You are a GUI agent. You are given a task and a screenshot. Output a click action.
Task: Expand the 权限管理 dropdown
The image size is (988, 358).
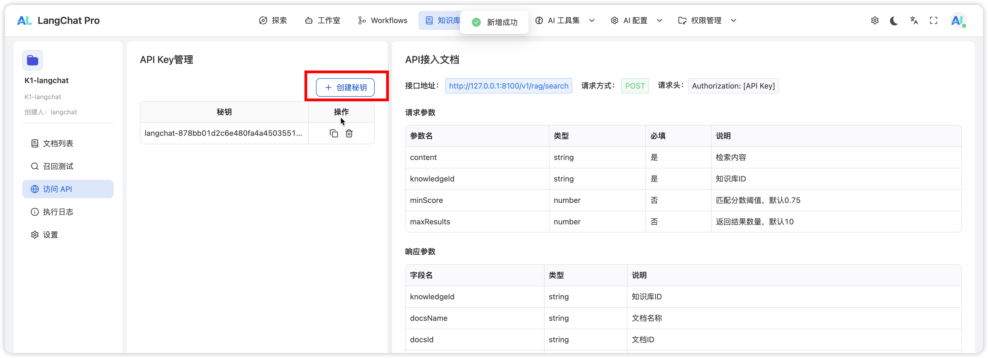(707, 21)
